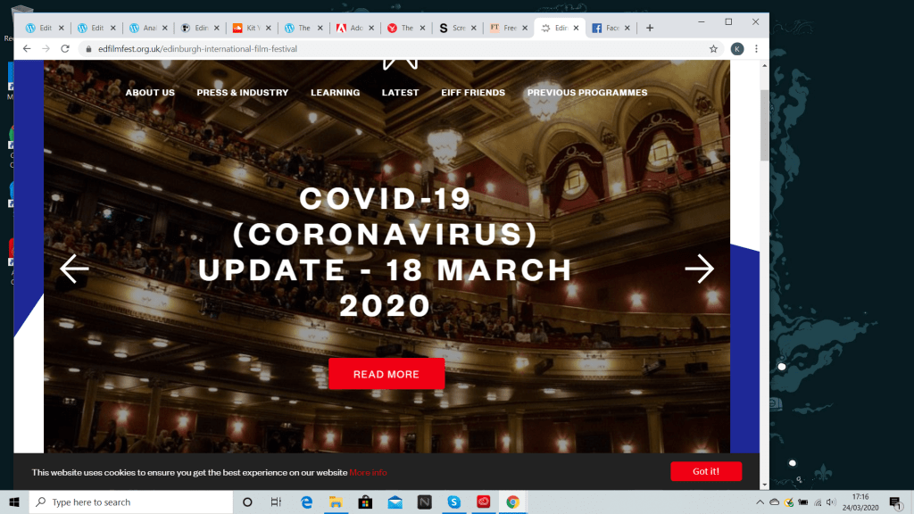The width and height of the screenshot is (914, 514).
Task: Open Chrome three-dot menu
Action: tap(757, 48)
